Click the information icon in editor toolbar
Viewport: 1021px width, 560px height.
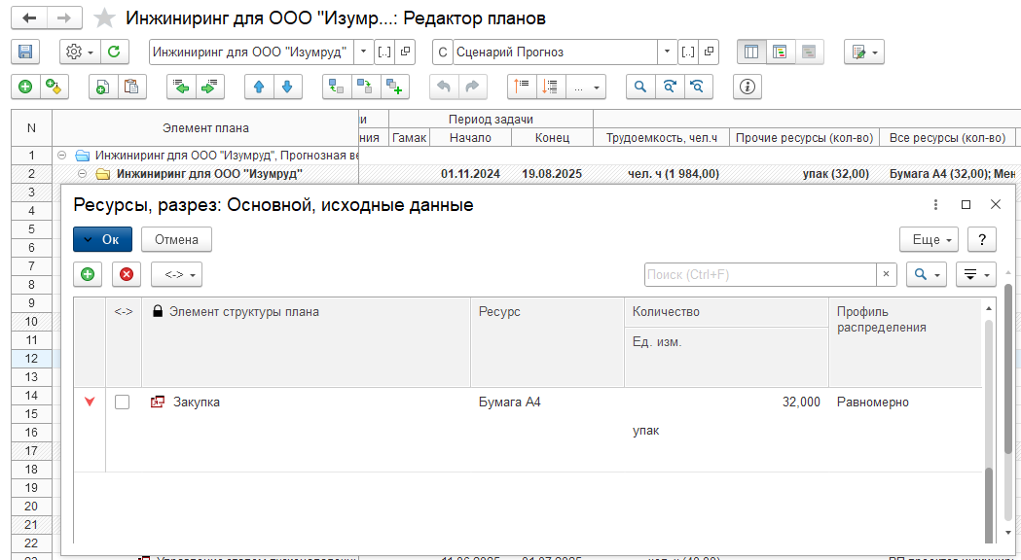748,87
